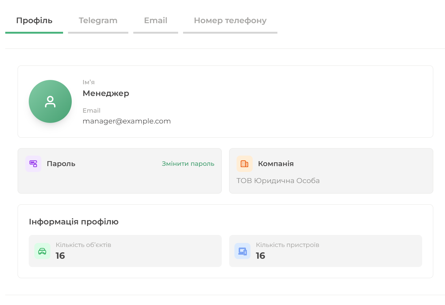Click the Пароль label
The image size is (445, 305).
61,164
